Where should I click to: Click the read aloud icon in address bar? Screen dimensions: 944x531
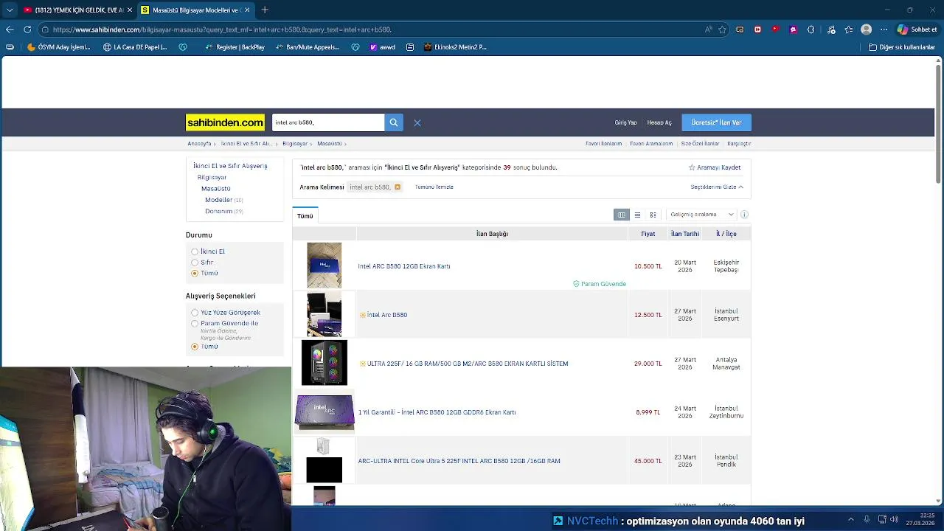pyautogui.click(x=709, y=29)
